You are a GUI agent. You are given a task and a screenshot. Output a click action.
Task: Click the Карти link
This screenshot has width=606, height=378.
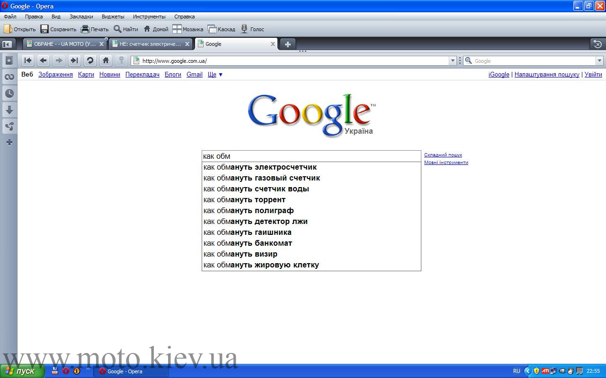(x=86, y=75)
